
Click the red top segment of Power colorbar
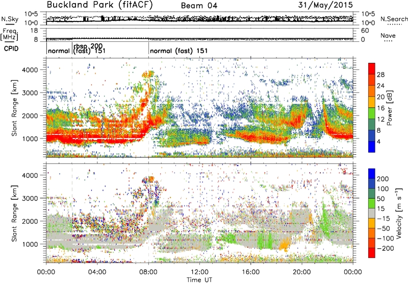point(372,68)
